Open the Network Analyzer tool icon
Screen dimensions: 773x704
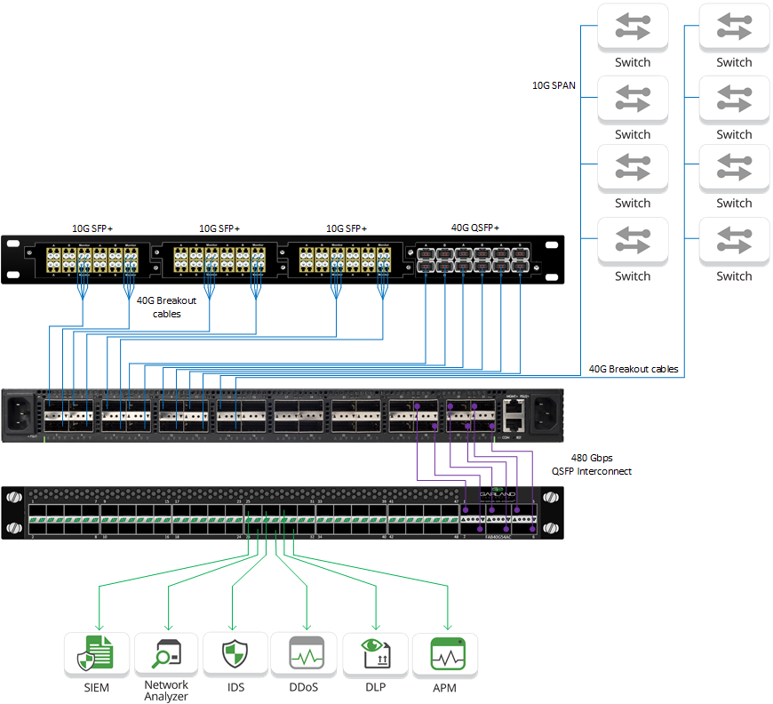pos(165,652)
